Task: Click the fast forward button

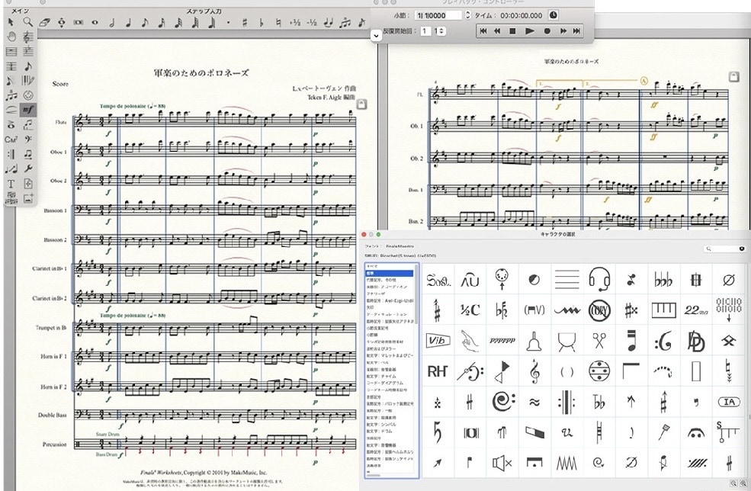Action: (x=563, y=30)
